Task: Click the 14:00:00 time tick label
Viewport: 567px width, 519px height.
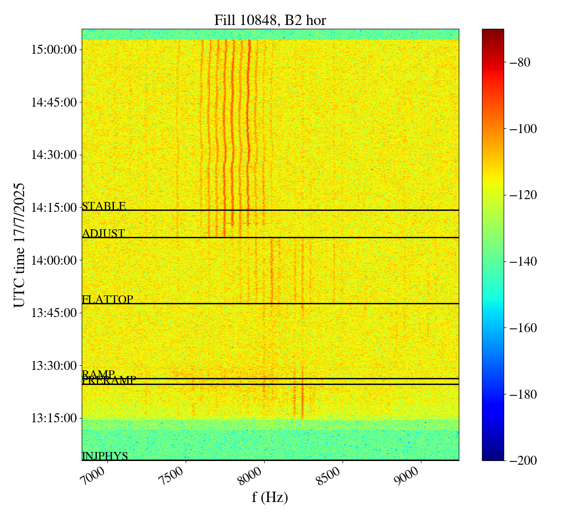Action: coord(54,260)
